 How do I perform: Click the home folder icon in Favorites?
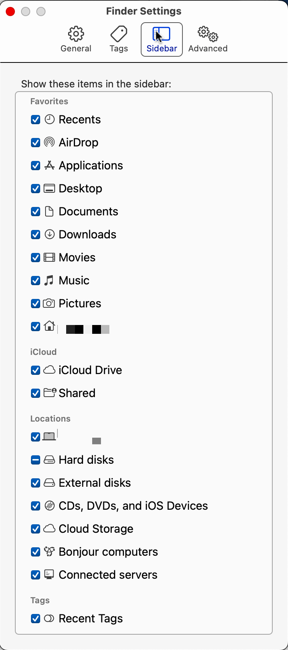click(x=49, y=326)
